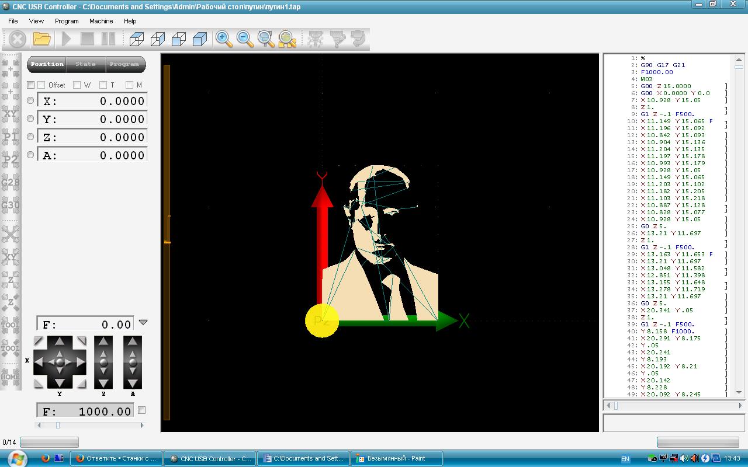Switch to the State tab
Screen dimensions: 748x467
pyautogui.click(x=85, y=64)
